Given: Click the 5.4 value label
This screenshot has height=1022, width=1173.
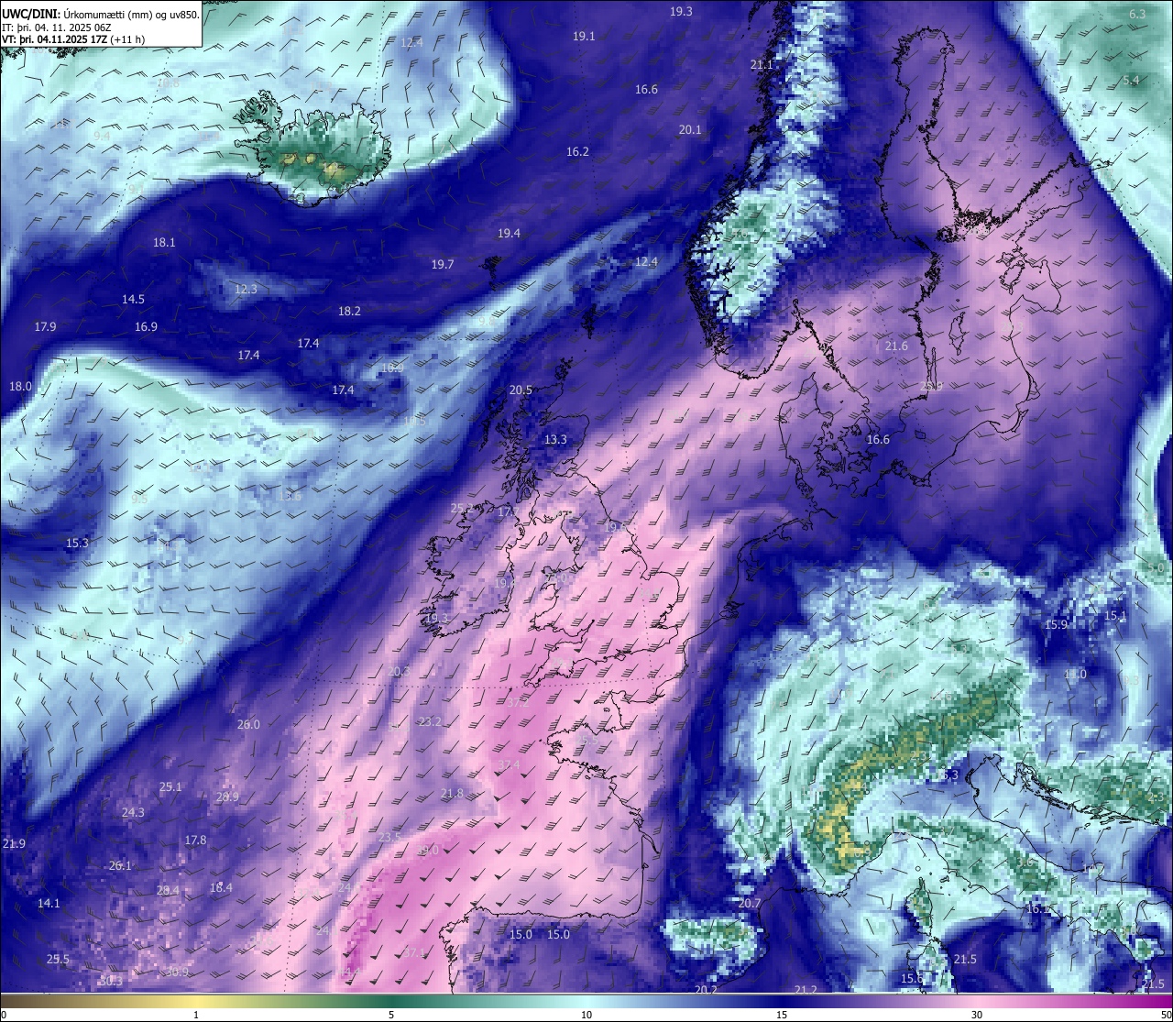Looking at the screenshot, I should click(x=1131, y=80).
